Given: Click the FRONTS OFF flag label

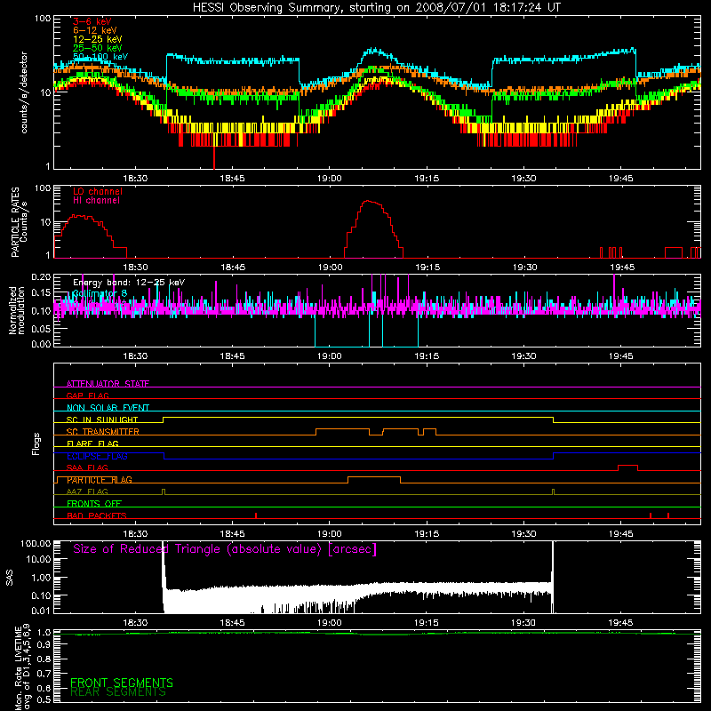Looking at the screenshot, I should pyautogui.click(x=94, y=503).
